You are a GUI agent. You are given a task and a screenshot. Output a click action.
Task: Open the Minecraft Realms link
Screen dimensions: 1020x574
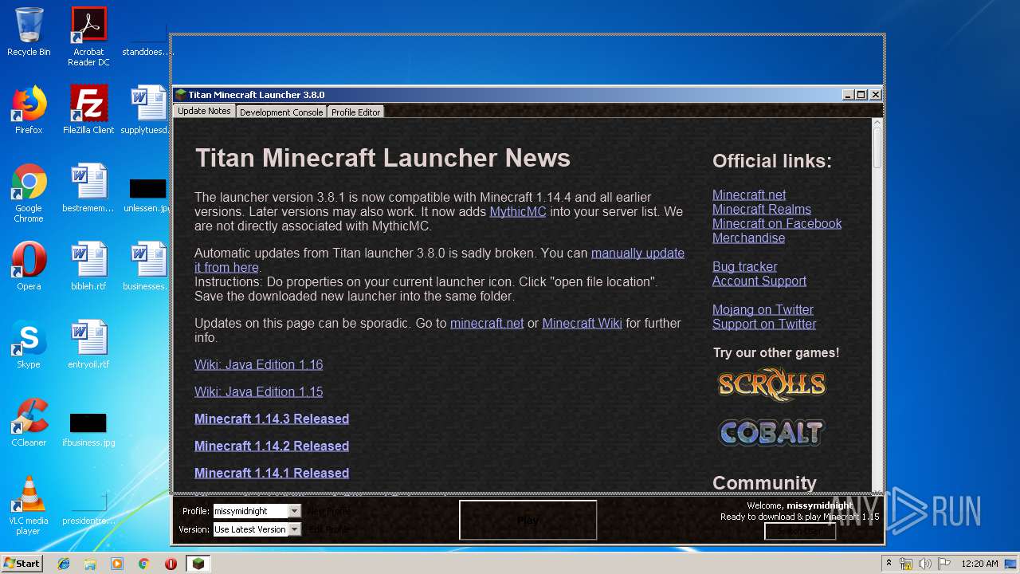[762, 209]
